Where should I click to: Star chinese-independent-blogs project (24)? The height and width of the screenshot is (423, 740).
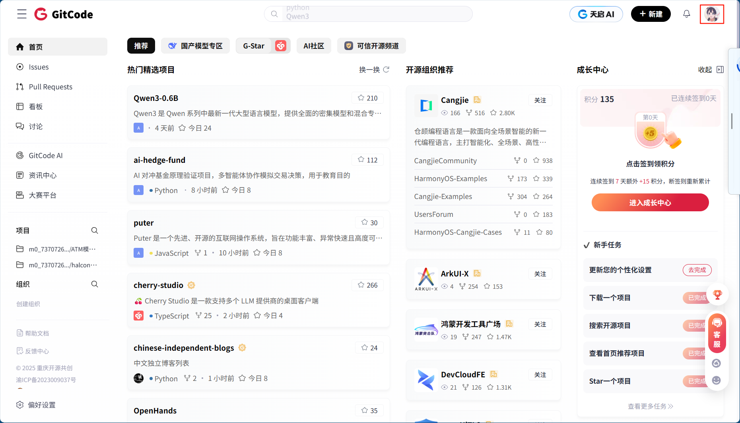pyautogui.click(x=369, y=348)
